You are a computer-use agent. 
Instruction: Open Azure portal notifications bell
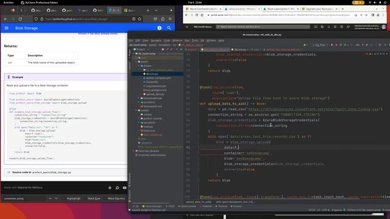coord(328,27)
